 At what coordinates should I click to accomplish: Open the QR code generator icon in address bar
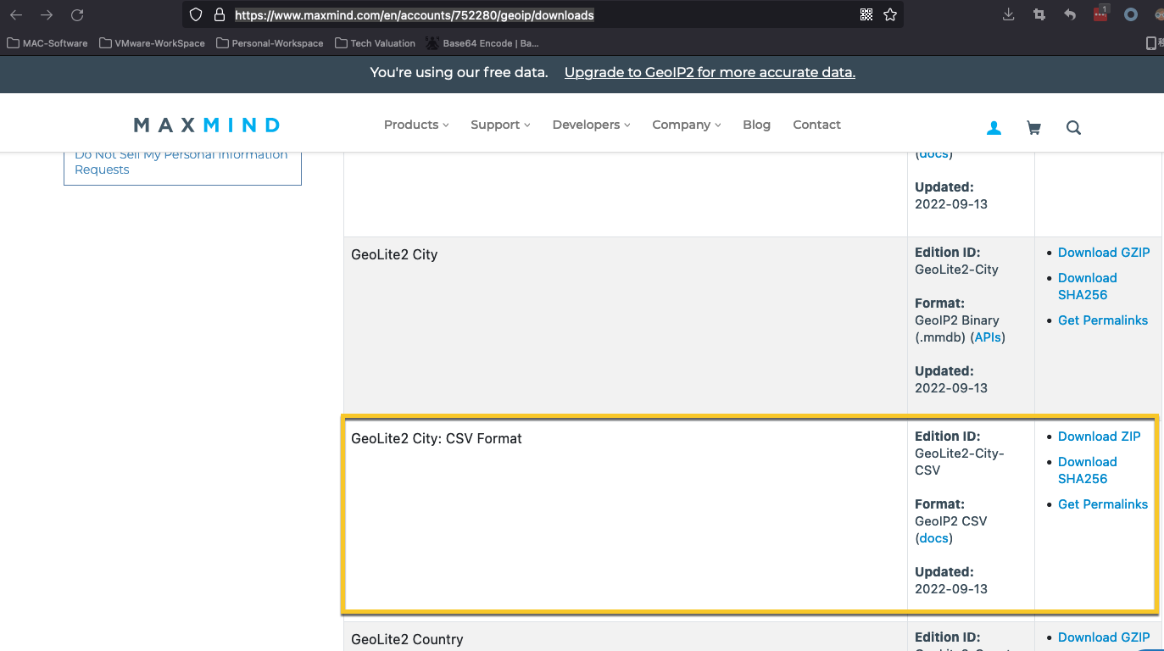866,14
